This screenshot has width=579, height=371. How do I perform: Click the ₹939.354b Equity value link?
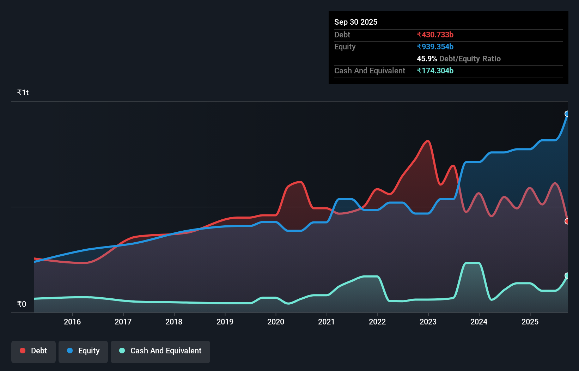coord(435,47)
